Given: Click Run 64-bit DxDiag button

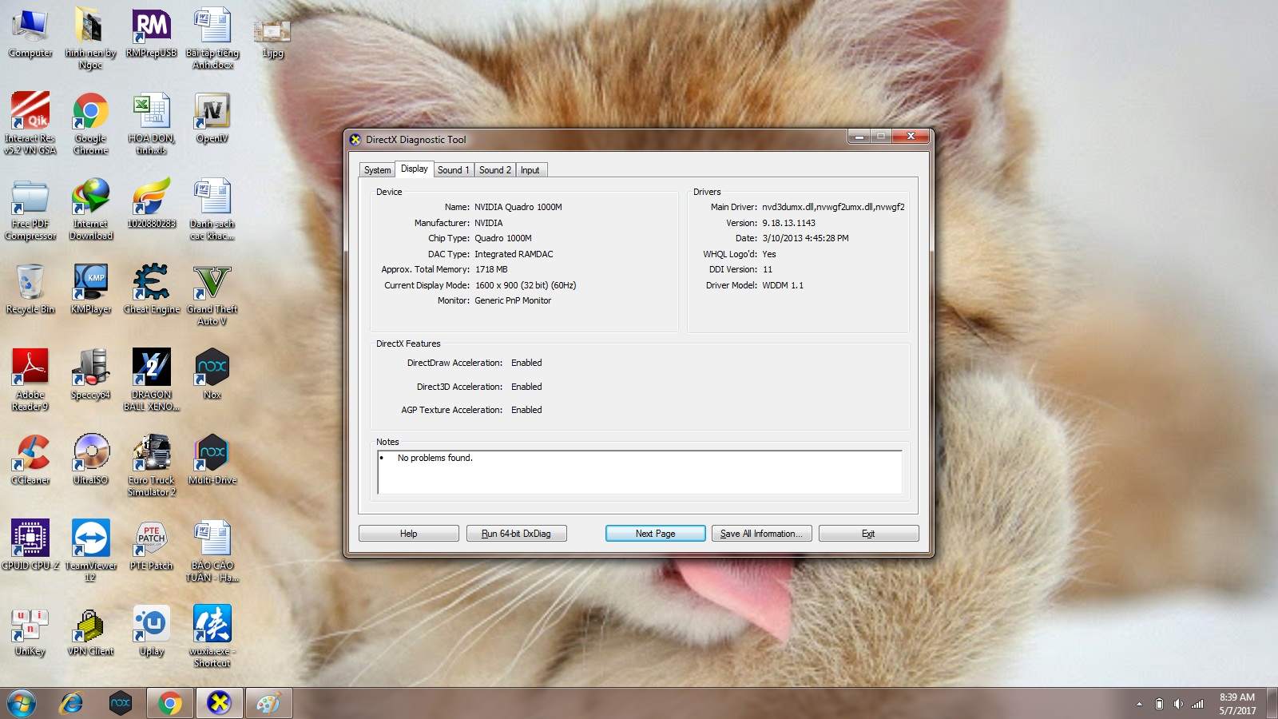Looking at the screenshot, I should [x=516, y=534].
